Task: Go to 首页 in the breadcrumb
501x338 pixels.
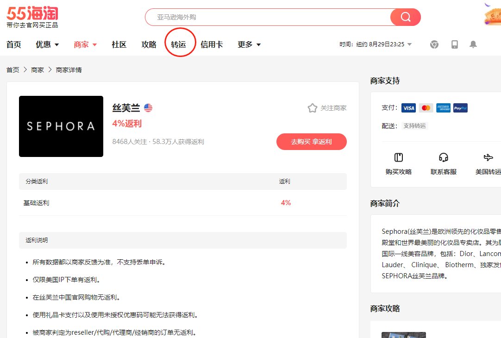Action: [13, 70]
